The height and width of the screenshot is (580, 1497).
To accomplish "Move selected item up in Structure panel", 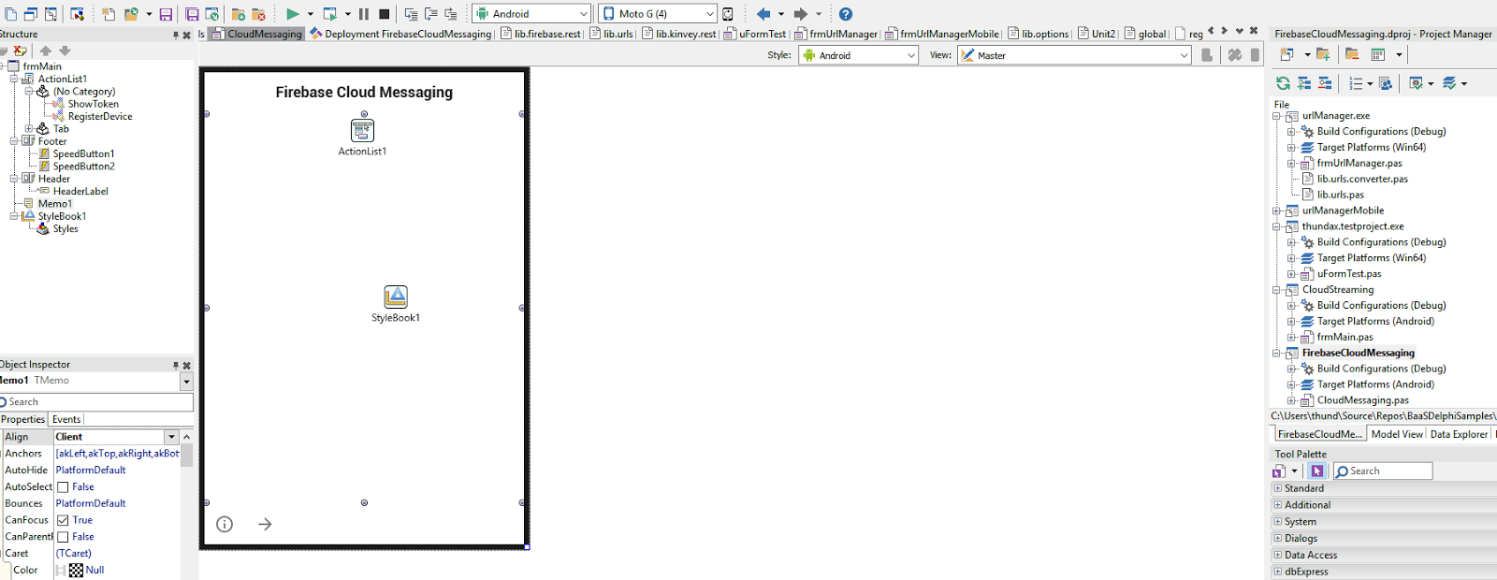I will [46, 51].
